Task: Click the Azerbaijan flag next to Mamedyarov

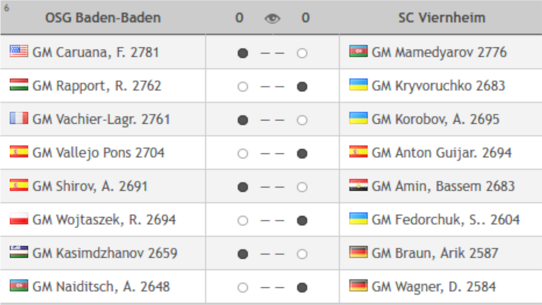Action: 358,51
